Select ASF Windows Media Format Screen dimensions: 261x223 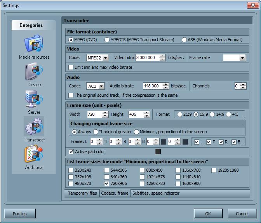pyautogui.click(x=184, y=40)
